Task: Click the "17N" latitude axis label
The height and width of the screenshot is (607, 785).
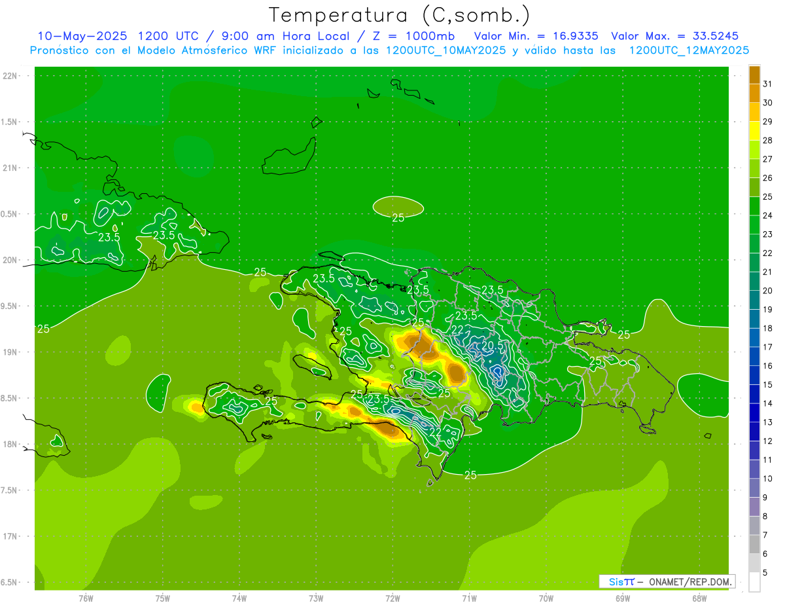Action: 10,536
